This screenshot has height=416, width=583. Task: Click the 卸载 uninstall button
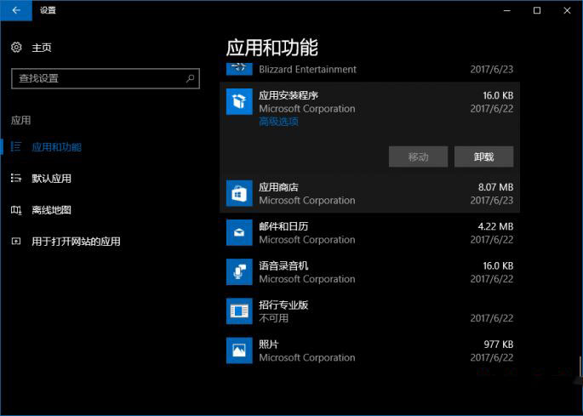click(483, 157)
